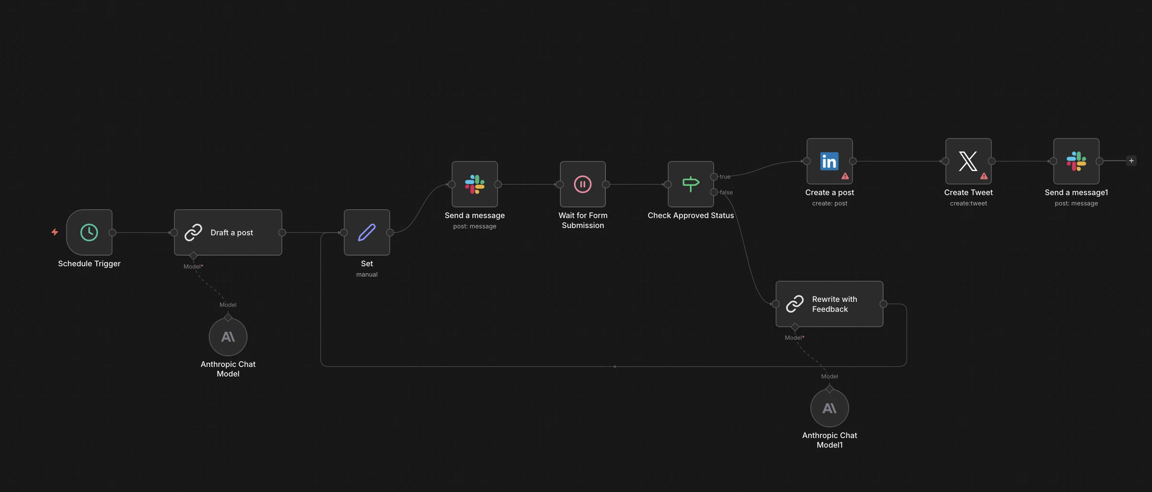Viewport: 1152px width, 492px height.
Task: Click the Slack icon on Send a message1
Action: 1076,161
